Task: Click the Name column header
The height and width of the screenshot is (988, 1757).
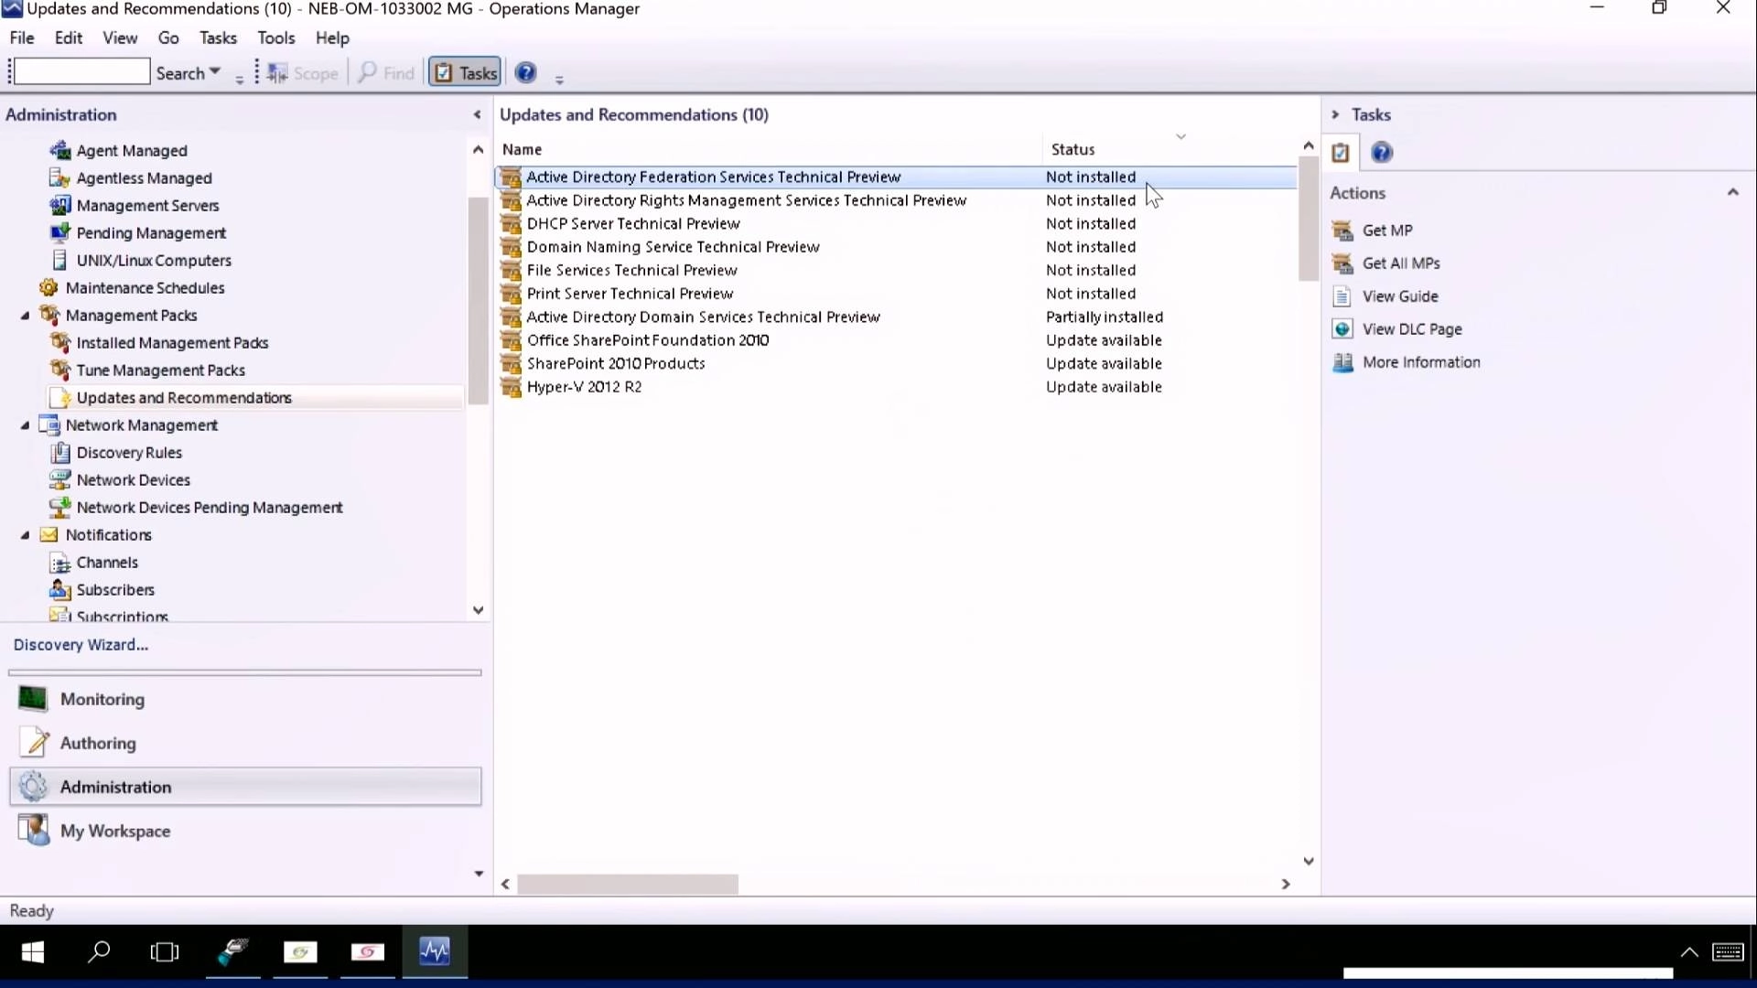Action: coord(769,149)
